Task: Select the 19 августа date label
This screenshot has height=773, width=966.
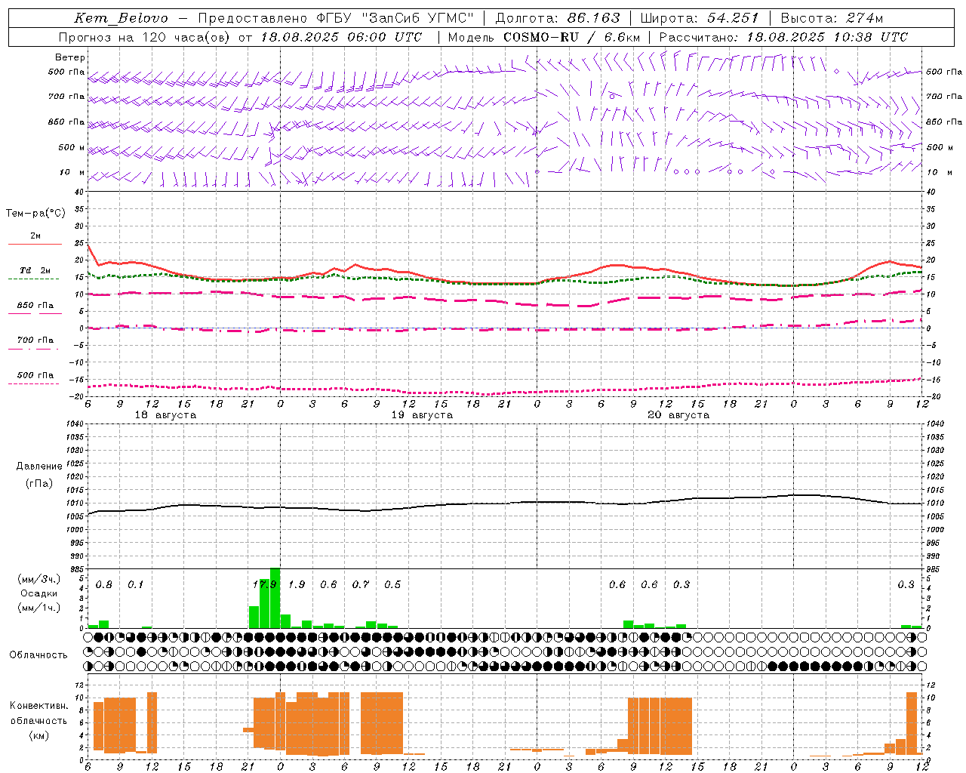Action: 422,415
